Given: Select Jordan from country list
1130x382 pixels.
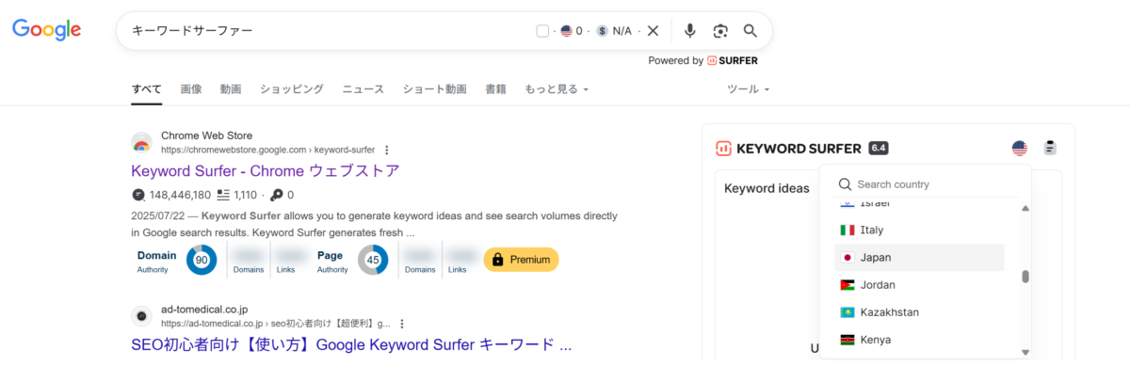Looking at the screenshot, I should point(919,284).
